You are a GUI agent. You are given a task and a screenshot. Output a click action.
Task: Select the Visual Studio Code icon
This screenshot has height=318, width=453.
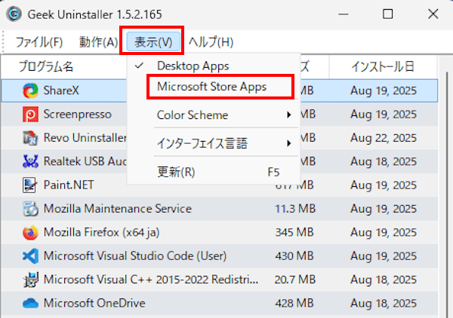point(30,256)
